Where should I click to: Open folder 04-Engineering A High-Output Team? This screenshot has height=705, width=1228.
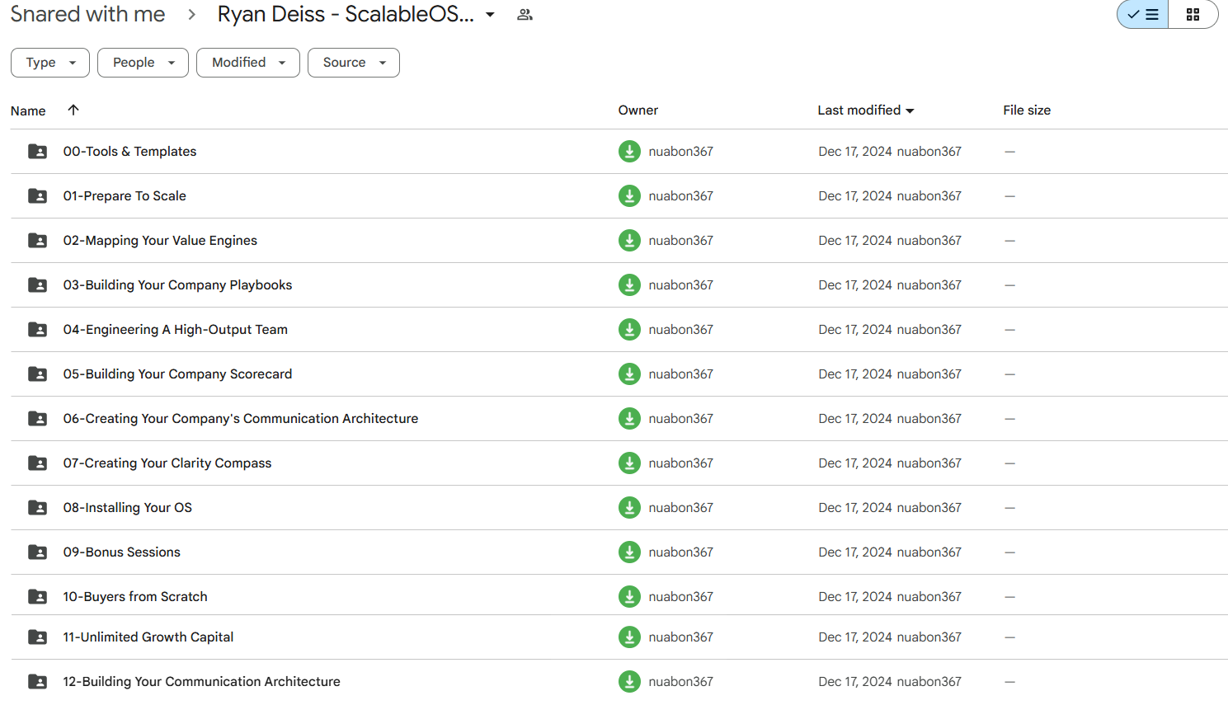[176, 330]
